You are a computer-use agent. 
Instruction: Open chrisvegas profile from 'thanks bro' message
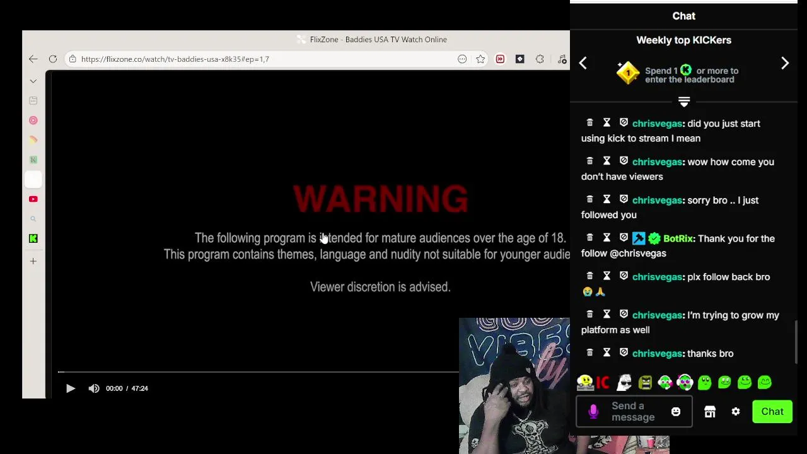click(x=657, y=354)
